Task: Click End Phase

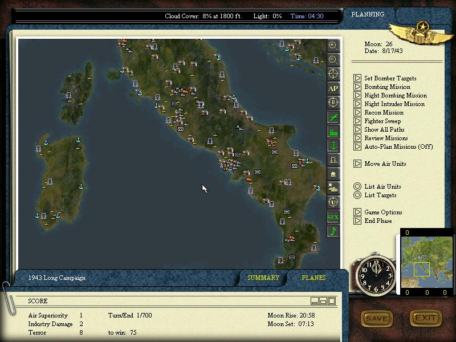Action: click(x=373, y=221)
